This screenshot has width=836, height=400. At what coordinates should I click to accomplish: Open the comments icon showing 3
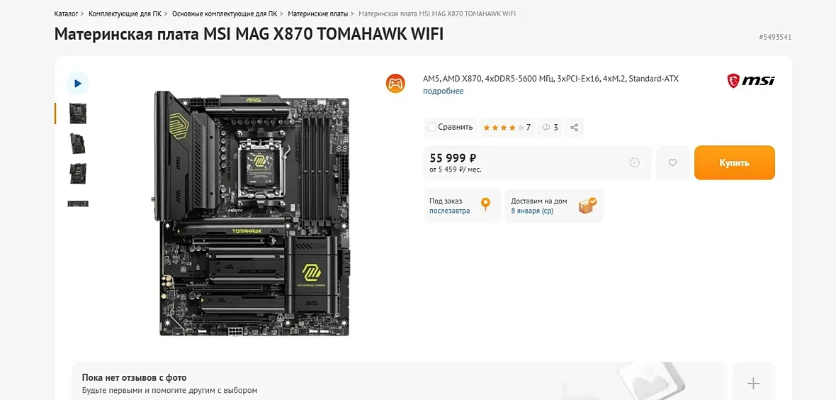point(550,127)
